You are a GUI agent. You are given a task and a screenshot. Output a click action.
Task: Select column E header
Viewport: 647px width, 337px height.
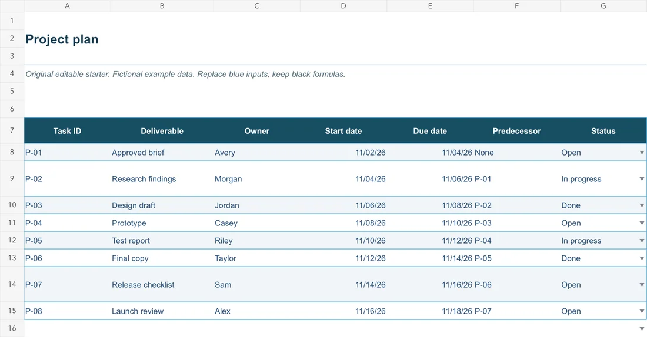pos(431,6)
